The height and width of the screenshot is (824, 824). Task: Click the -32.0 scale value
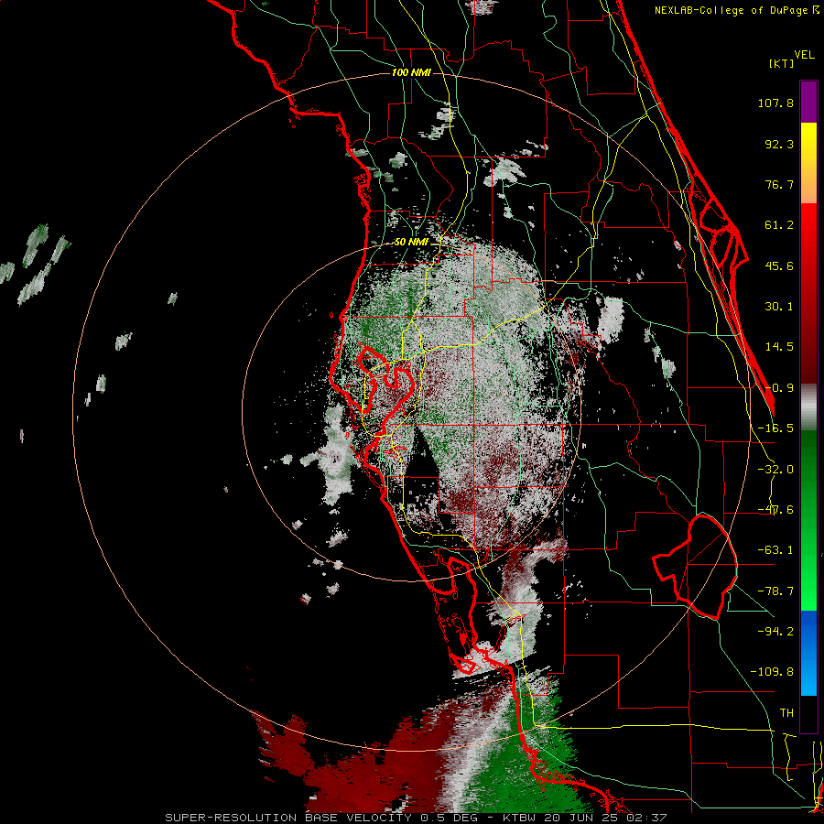(775, 470)
